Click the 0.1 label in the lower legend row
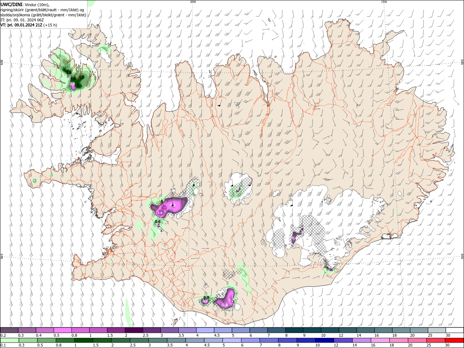This screenshot has width=464, height=348. point(3,345)
